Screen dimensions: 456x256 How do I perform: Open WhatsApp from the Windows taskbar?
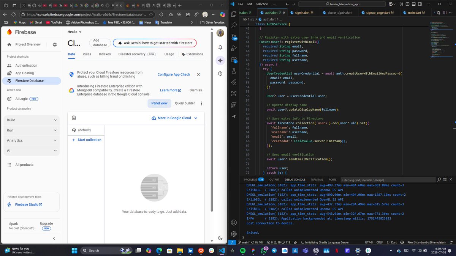click(264, 251)
